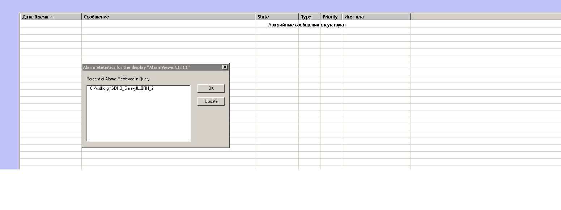Viewport: 561px width, 210px height.
Task: Click the Percent of Alarms Retrieved label
Action: pos(118,79)
